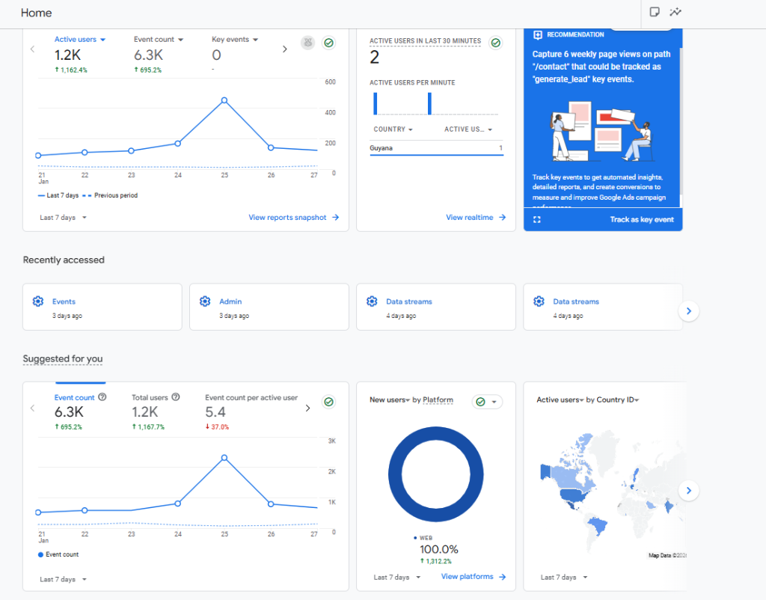This screenshot has height=600, width=766.
Task: Click the checkmark icon on realtime card
Action: (x=496, y=43)
